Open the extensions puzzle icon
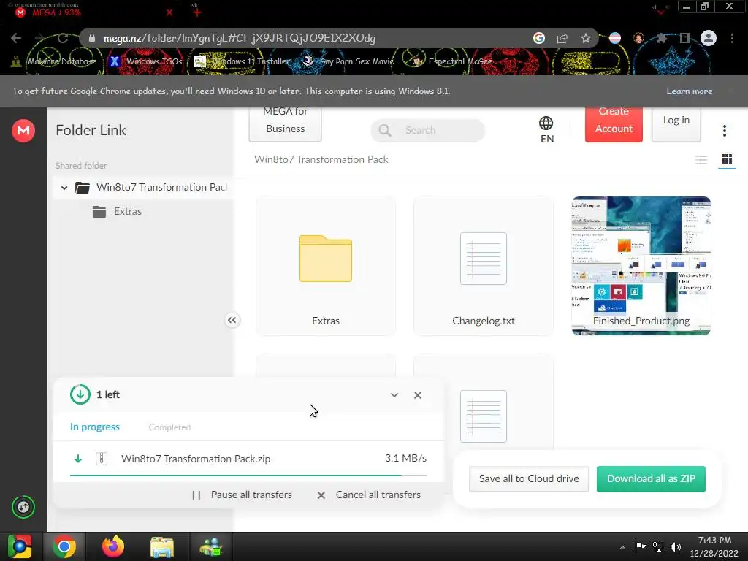This screenshot has height=561, width=748. point(662,38)
